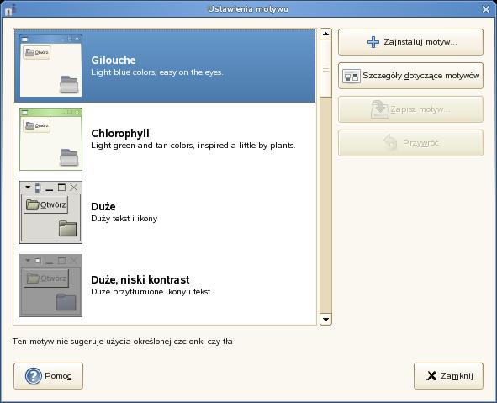Close the theme settings window

(486, 9)
